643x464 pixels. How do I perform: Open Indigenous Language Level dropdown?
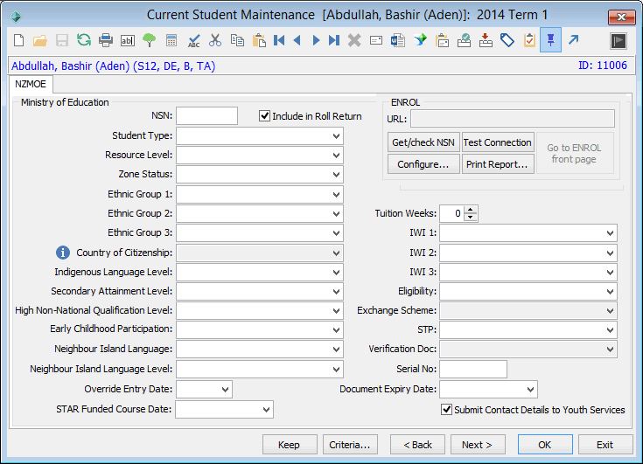tap(336, 273)
